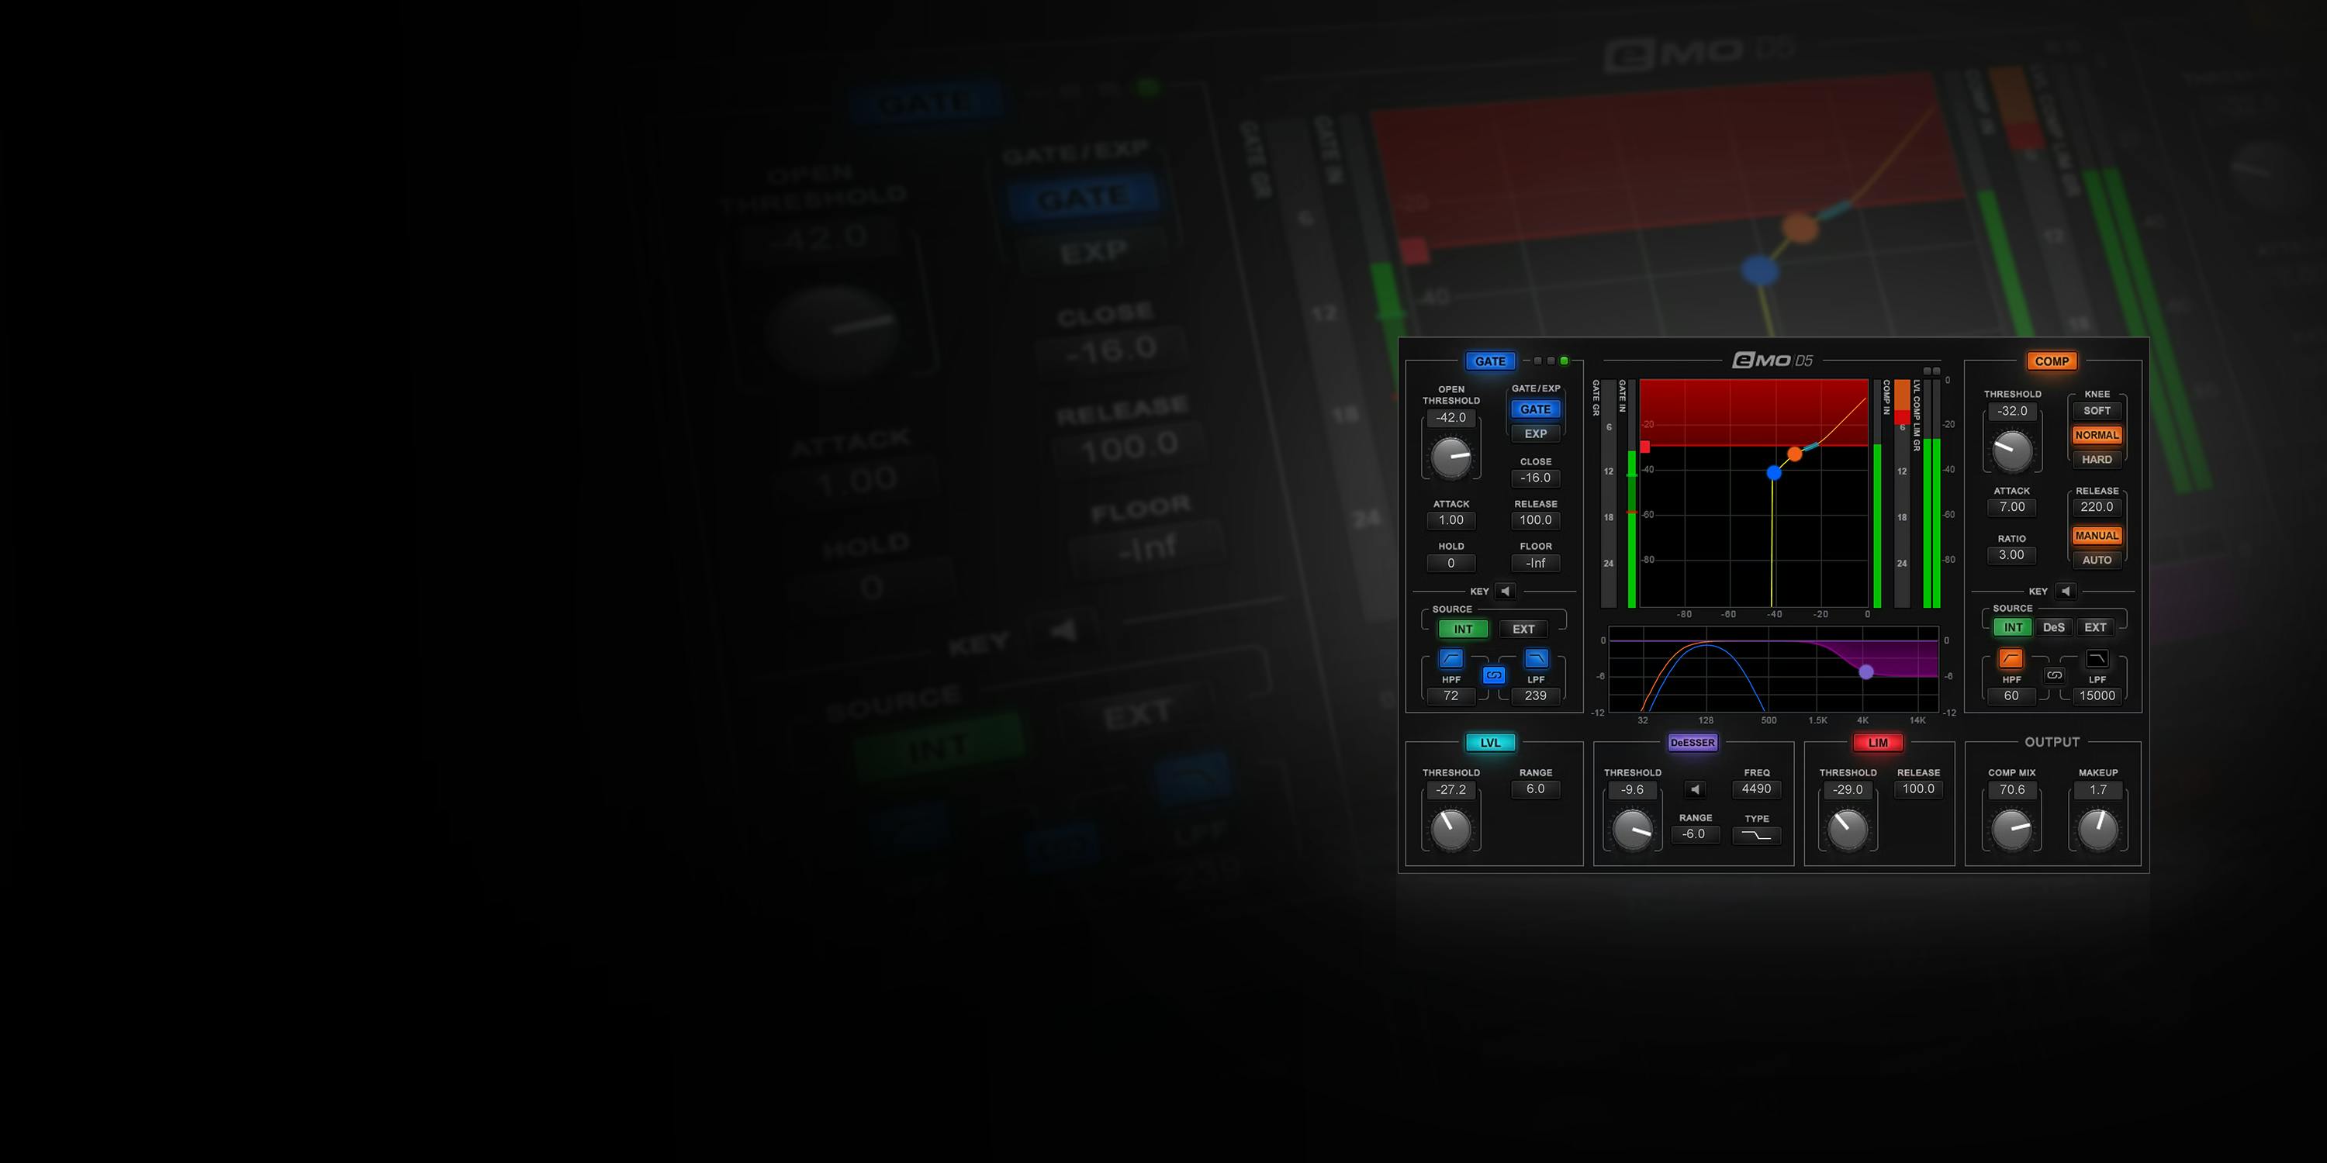Image resolution: width=2327 pixels, height=1163 pixels.
Task: Click the Comp threshold knob
Action: 2012,450
